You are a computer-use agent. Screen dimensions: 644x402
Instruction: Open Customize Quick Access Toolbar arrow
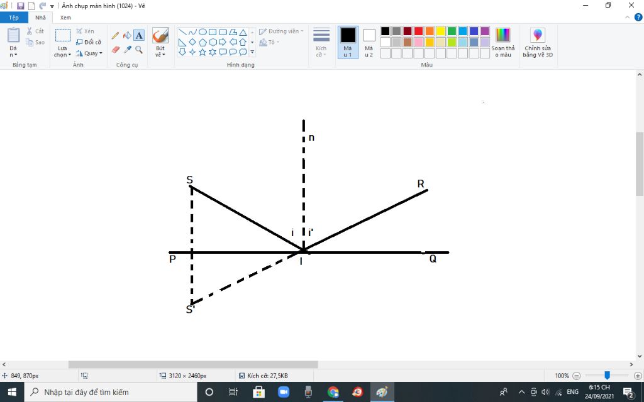click(52, 6)
